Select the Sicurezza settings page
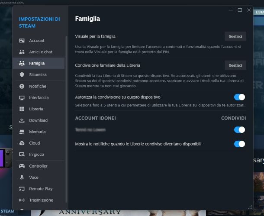The height and width of the screenshot is (216, 264). click(x=39, y=74)
